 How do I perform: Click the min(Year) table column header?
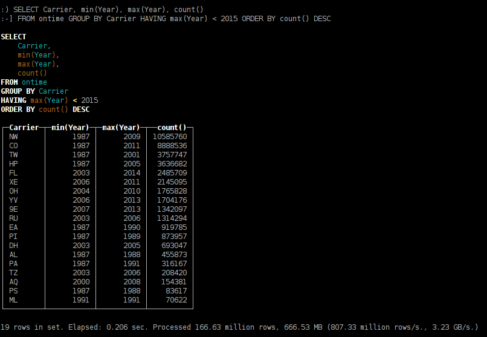(70, 128)
